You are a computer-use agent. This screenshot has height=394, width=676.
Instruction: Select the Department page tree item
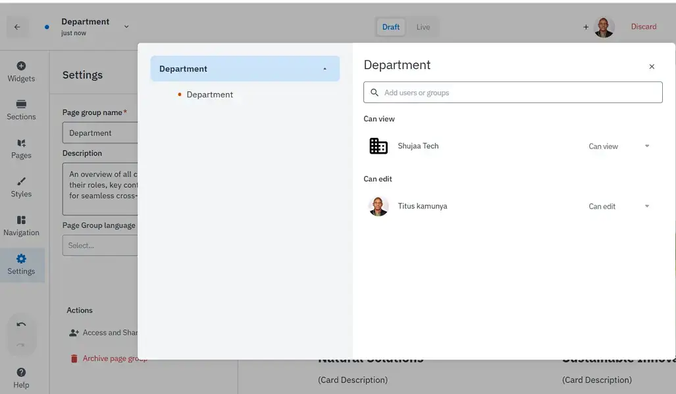[x=209, y=95]
